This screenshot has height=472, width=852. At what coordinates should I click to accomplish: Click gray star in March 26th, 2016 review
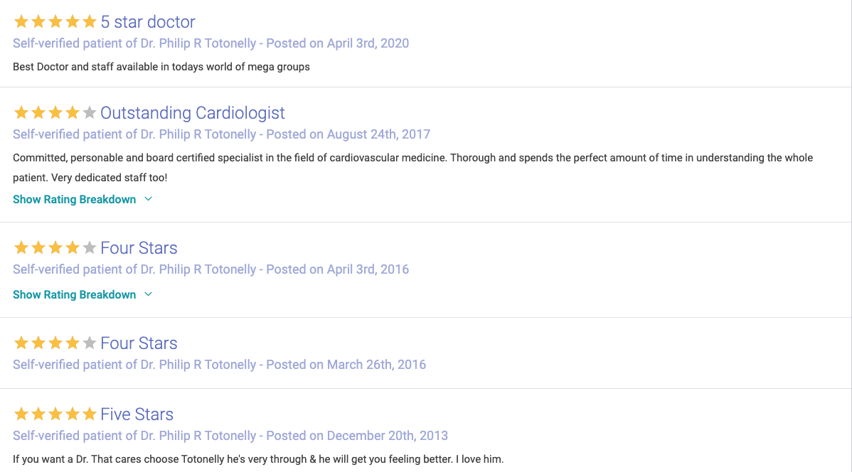(x=90, y=343)
